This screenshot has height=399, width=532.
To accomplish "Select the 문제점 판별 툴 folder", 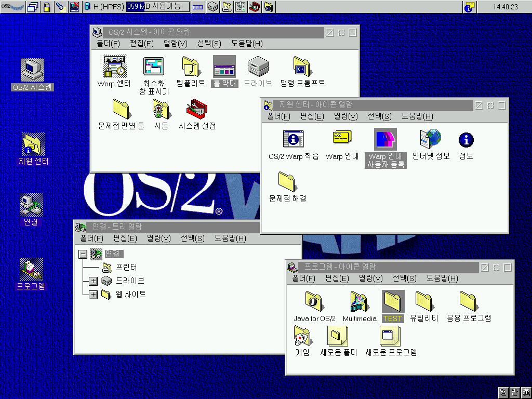I will coord(121,114).
